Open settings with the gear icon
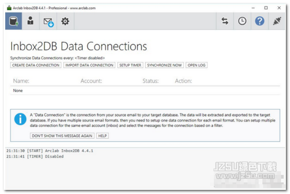 [x=65, y=21]
